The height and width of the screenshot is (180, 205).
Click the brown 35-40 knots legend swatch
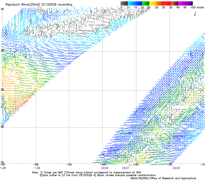(175, 3)
